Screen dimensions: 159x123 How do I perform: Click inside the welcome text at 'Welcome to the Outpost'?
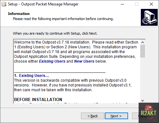pyautogui.click(x=35, y=42)
